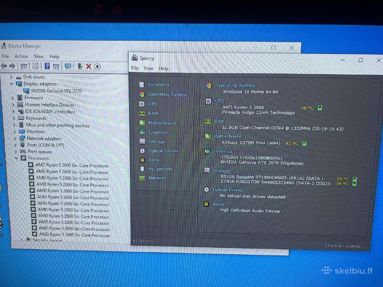The image size is (383, 287).
Task: Click 'ASRock X370M Pro4 (AM4)' text
Action: coord(251,143)
